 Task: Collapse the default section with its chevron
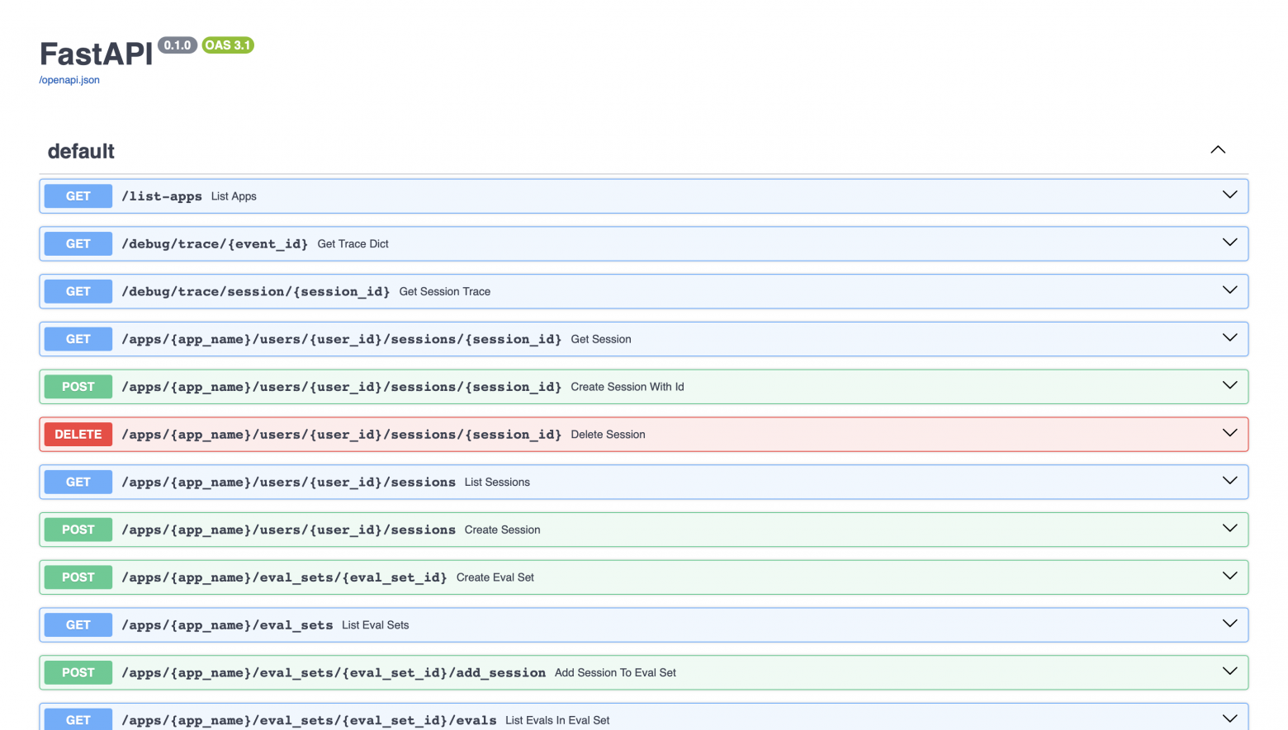click(x=1218, y=149)
